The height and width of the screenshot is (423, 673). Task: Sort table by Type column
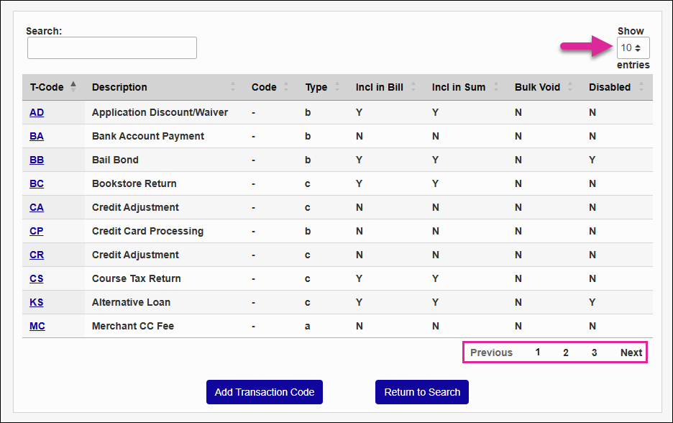pos(323,87)
